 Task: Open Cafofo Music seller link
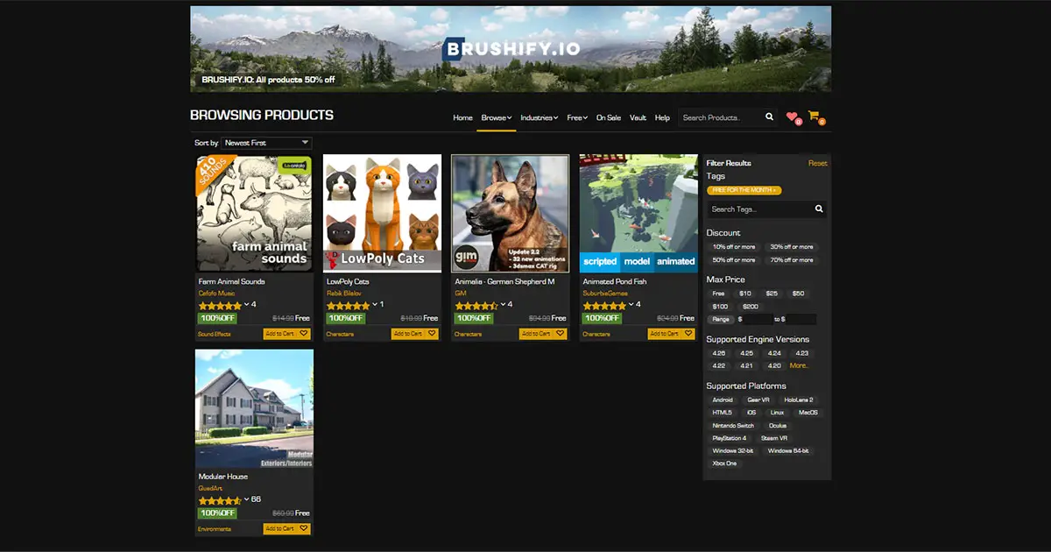[x=215, y=294]
